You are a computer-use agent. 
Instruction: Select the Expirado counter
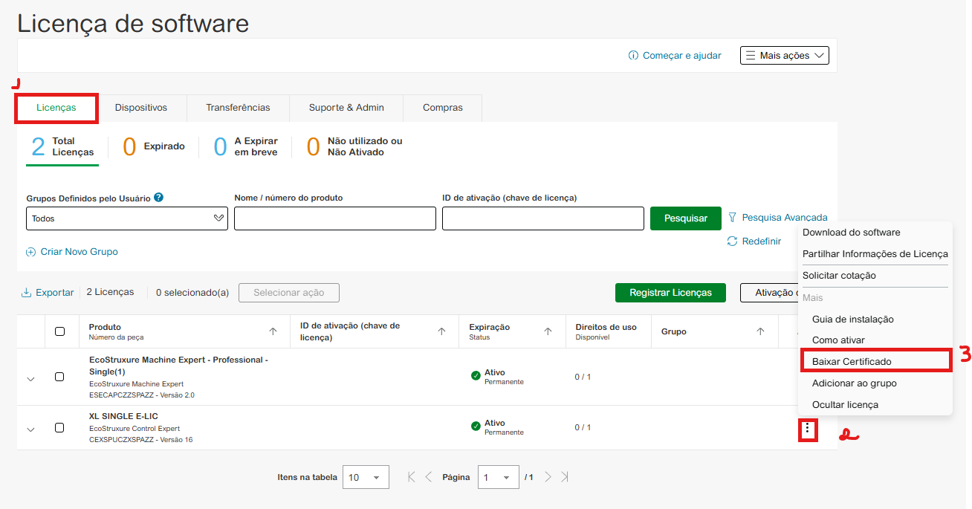tap(154, 146)
